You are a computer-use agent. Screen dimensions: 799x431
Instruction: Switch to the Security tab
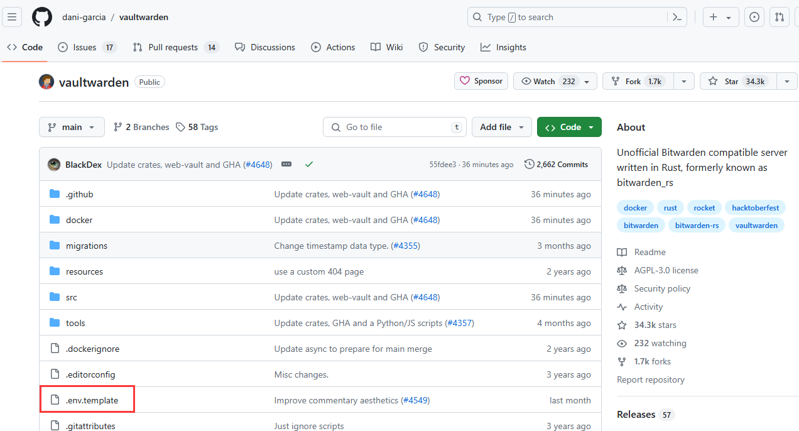pos(442,47)
